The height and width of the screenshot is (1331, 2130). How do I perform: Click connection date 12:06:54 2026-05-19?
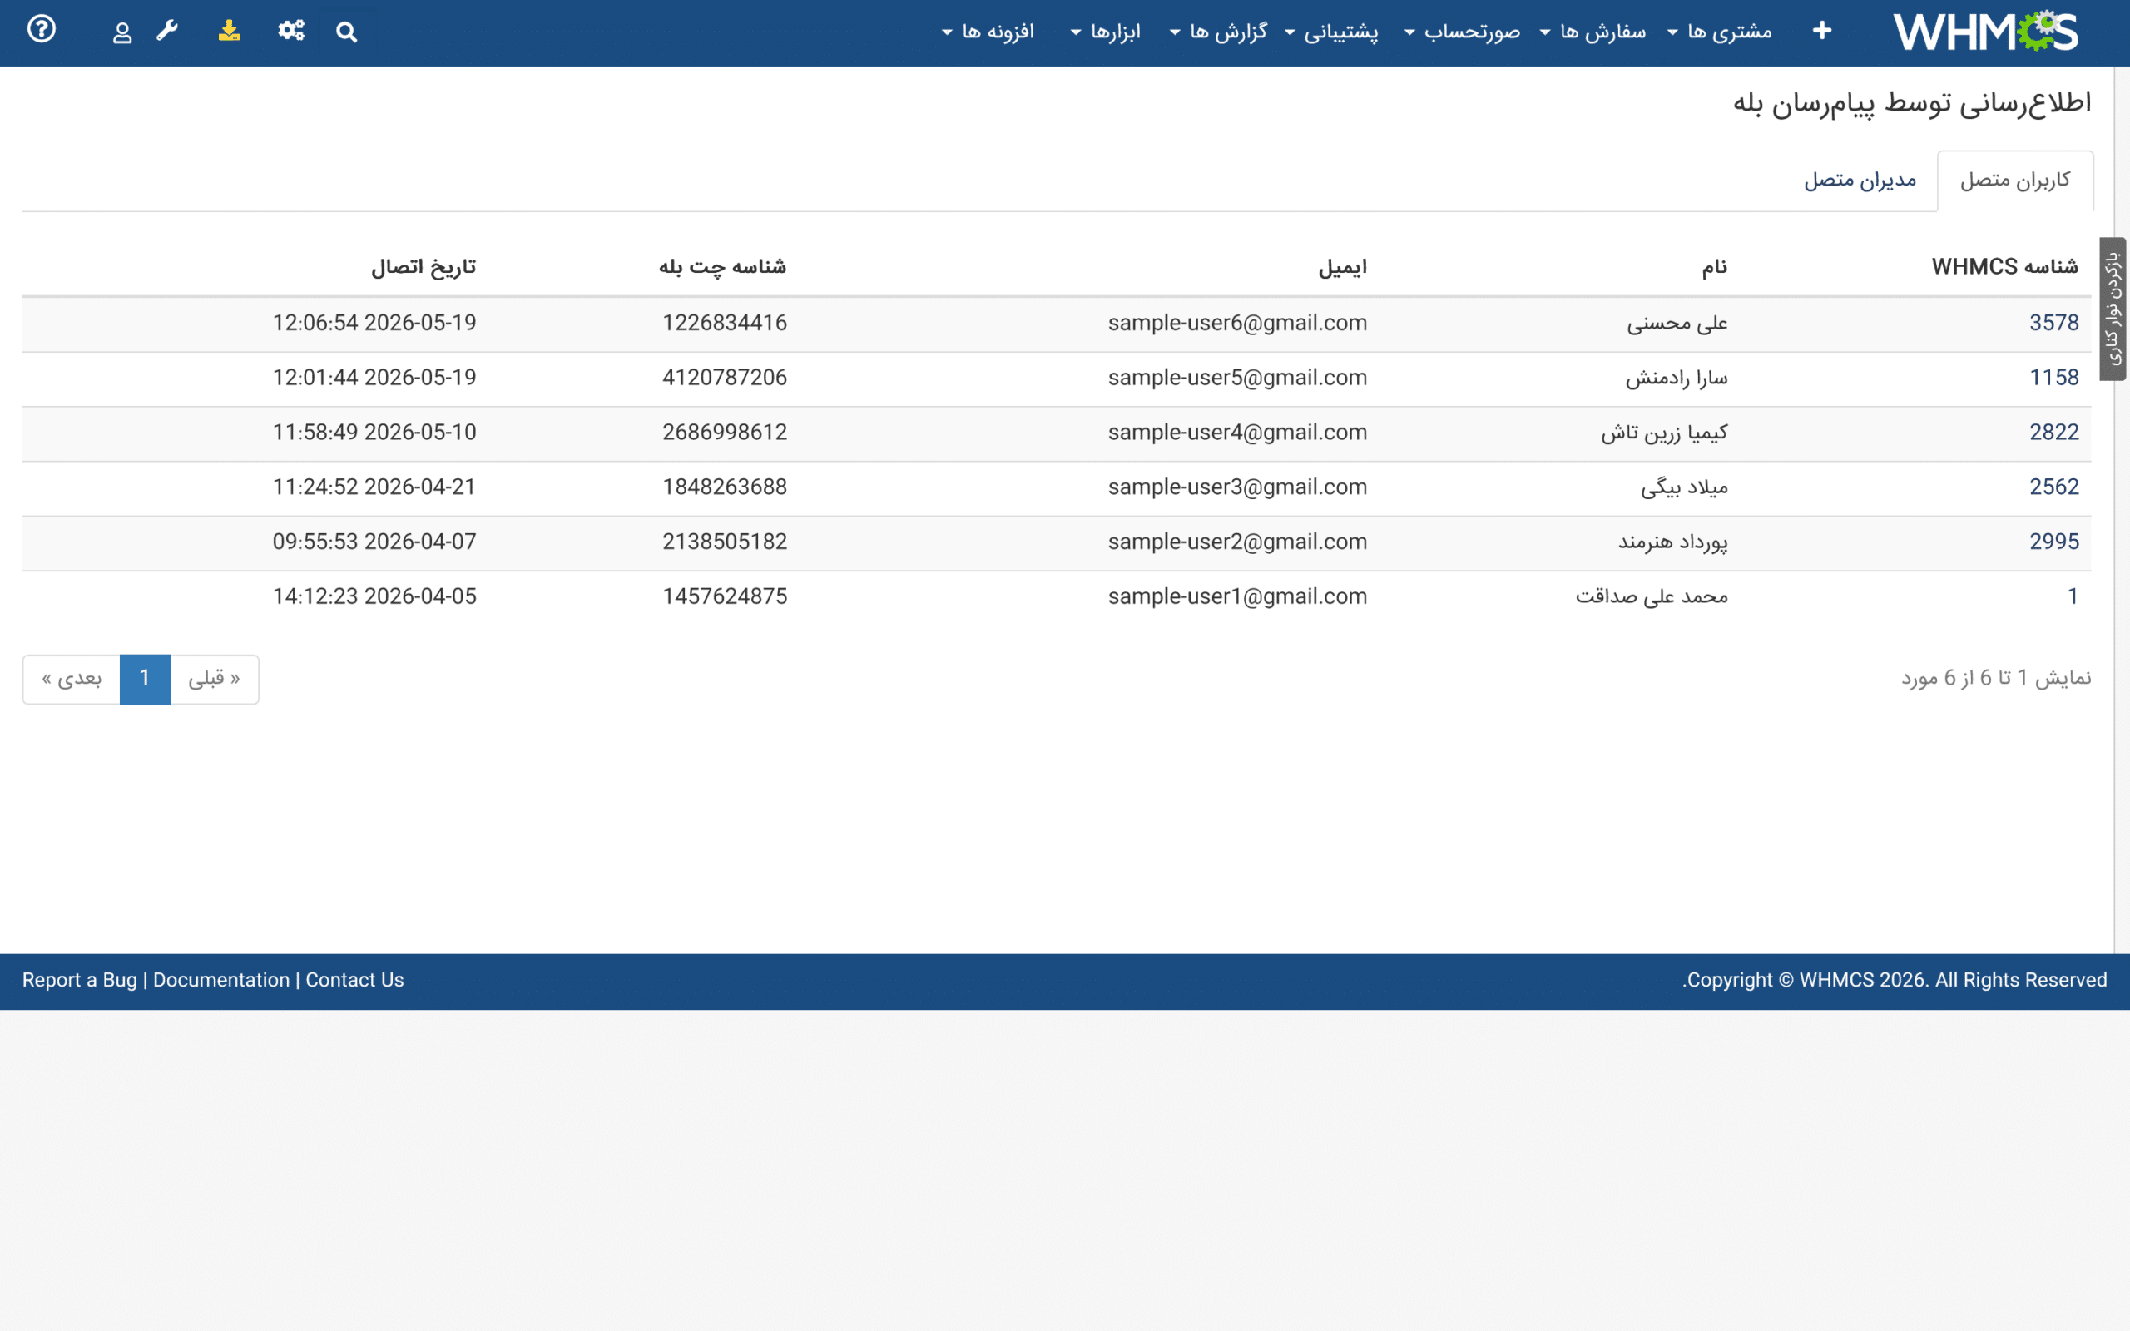pyautogui.click(x=374, y=323)
